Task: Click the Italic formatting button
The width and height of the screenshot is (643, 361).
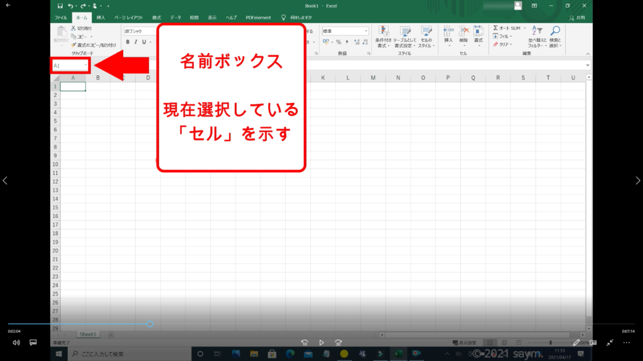Action: pos(136,42)
